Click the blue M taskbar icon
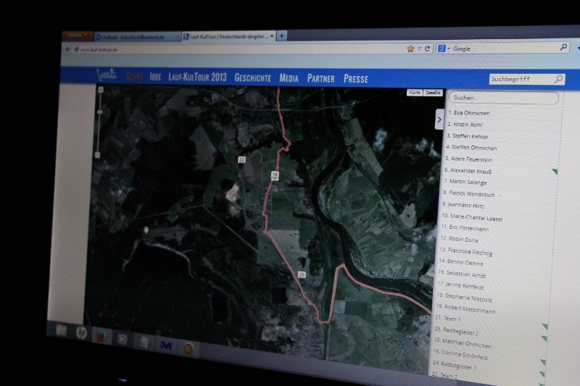580x386 pixels. point(165,345)
